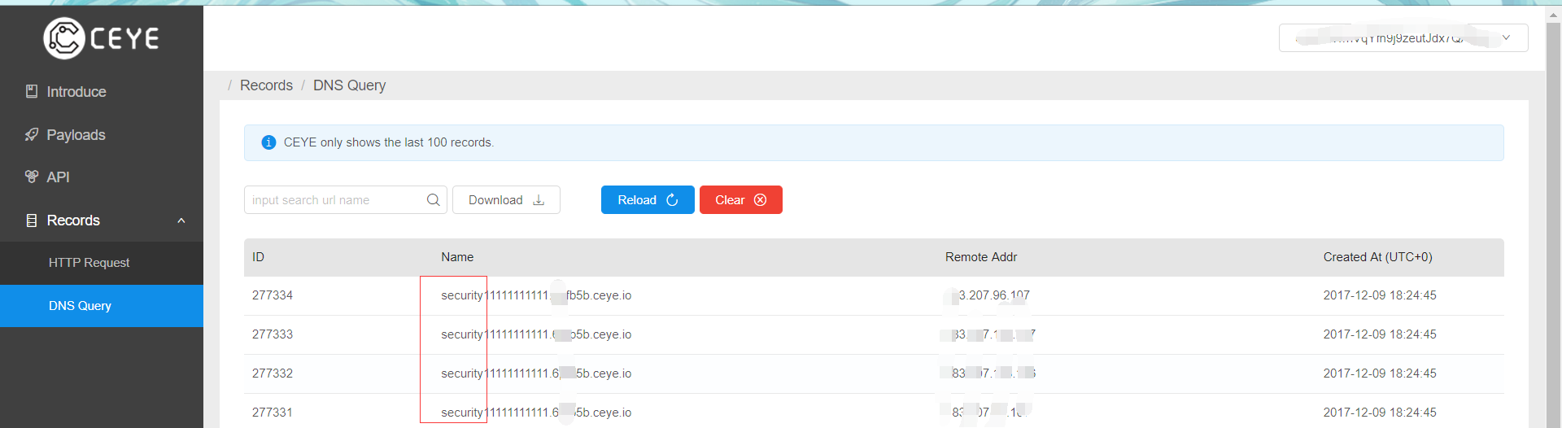The image size is (1562, 428).
Task: Click the blue info icon in notice
Action: click(x=268, y=142)
